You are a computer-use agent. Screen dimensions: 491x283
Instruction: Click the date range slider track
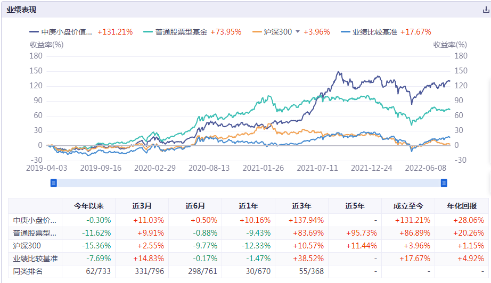tap(248, 183)
